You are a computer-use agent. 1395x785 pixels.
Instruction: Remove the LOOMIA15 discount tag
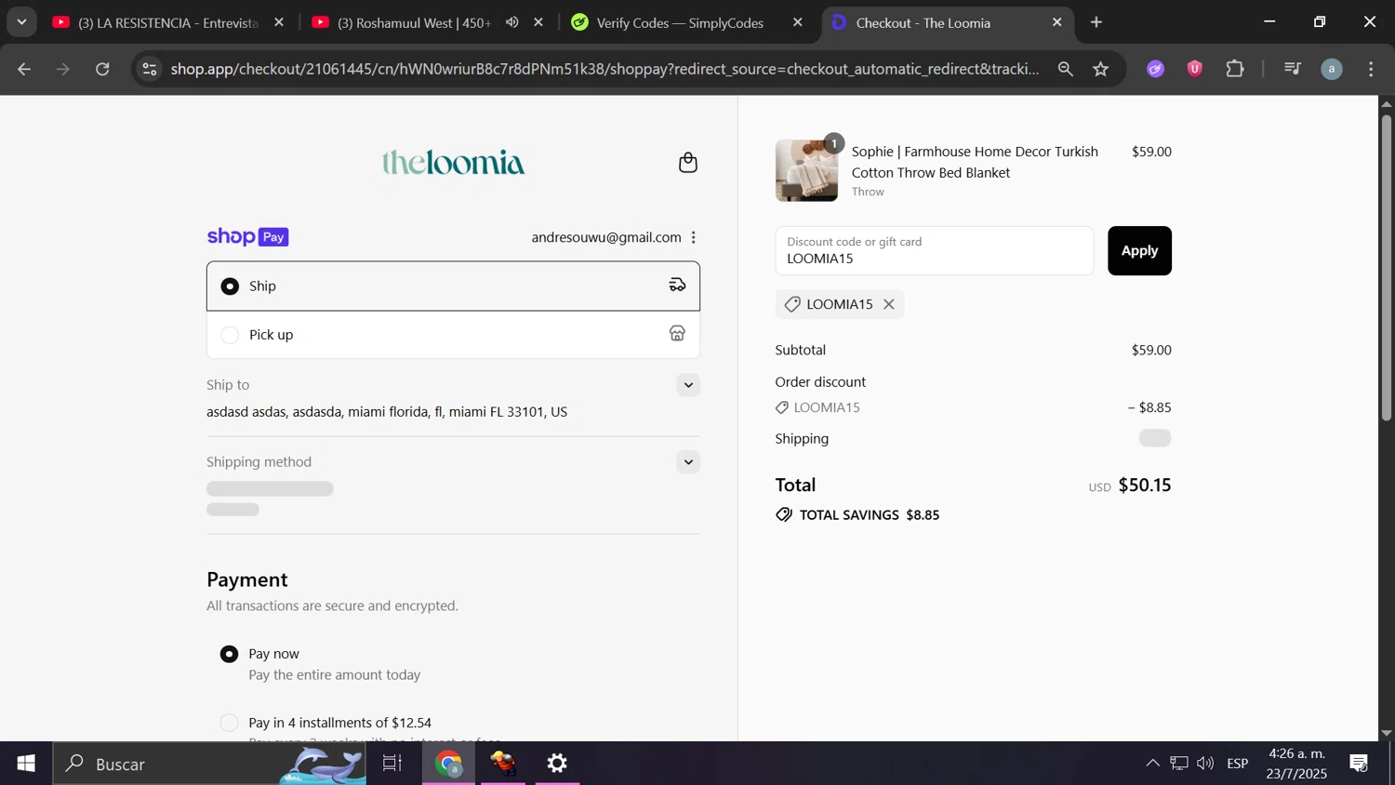click(889, 304)
